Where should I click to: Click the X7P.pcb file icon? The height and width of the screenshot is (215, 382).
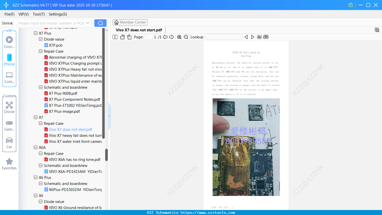tap(46, 45)
